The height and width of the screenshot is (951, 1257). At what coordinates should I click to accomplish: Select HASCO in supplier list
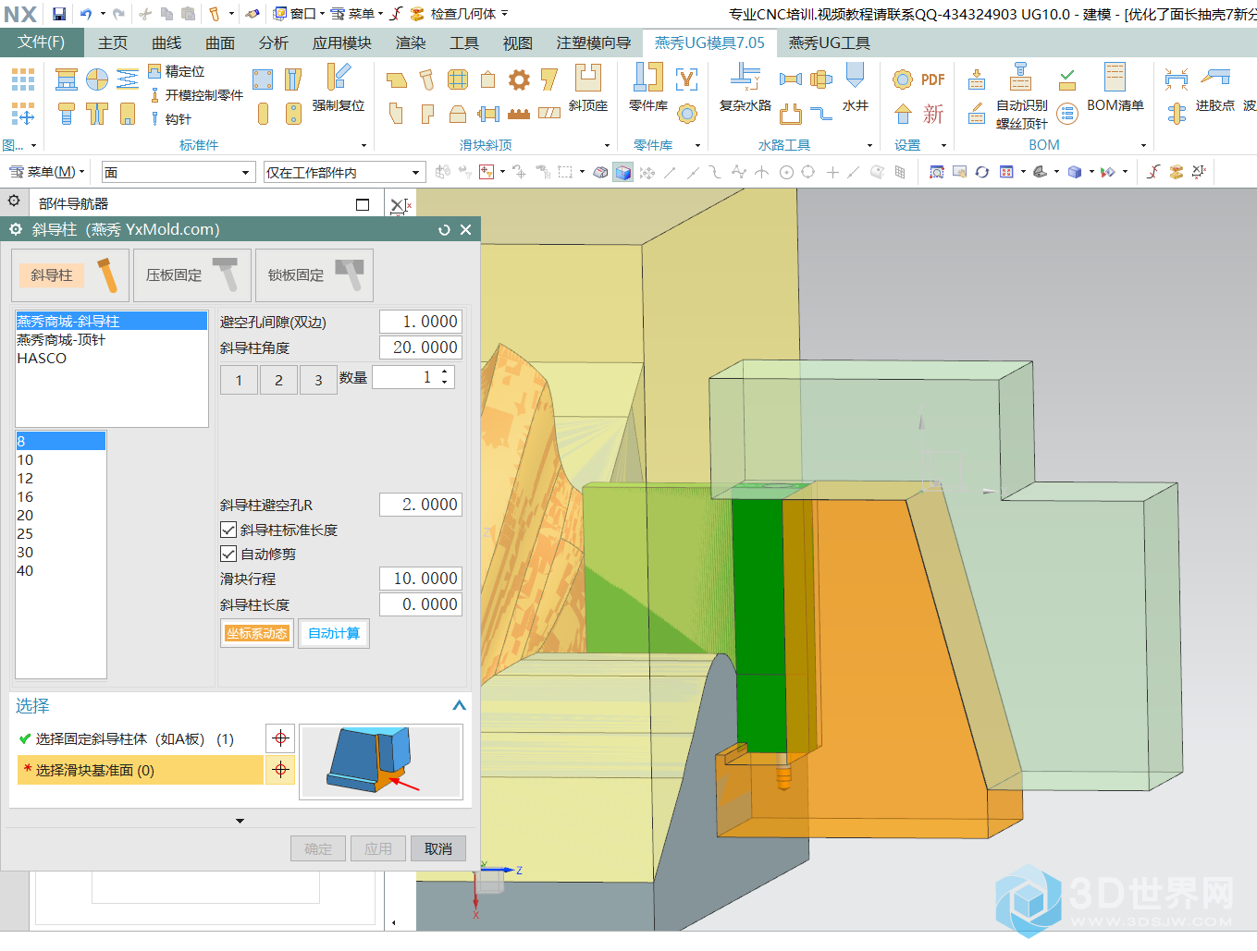pos(111,359)
